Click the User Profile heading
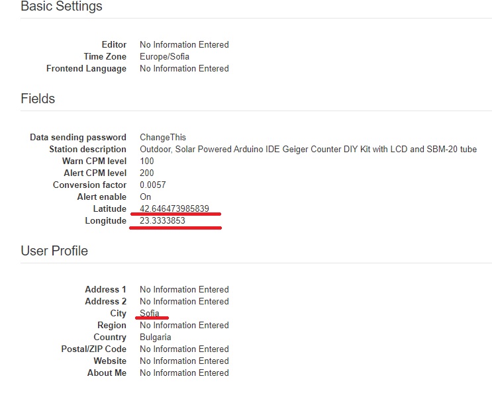Screen dimensions: 492x403 (54, 251)
